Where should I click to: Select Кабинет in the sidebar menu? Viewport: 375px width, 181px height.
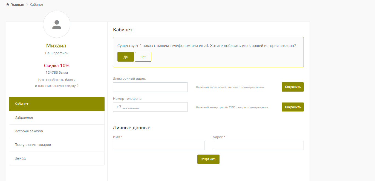pyautogui.click(x=57, y=104)
